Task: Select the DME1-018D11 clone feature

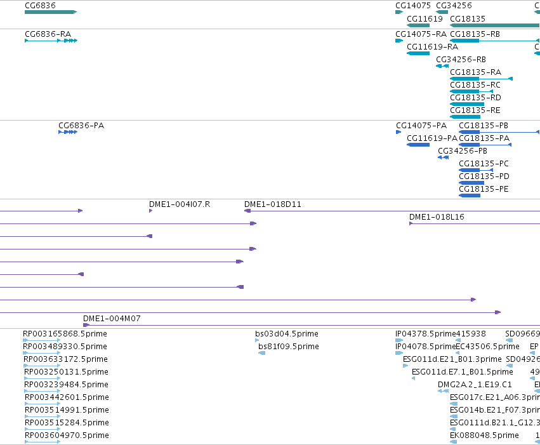Action: point(392,211)
